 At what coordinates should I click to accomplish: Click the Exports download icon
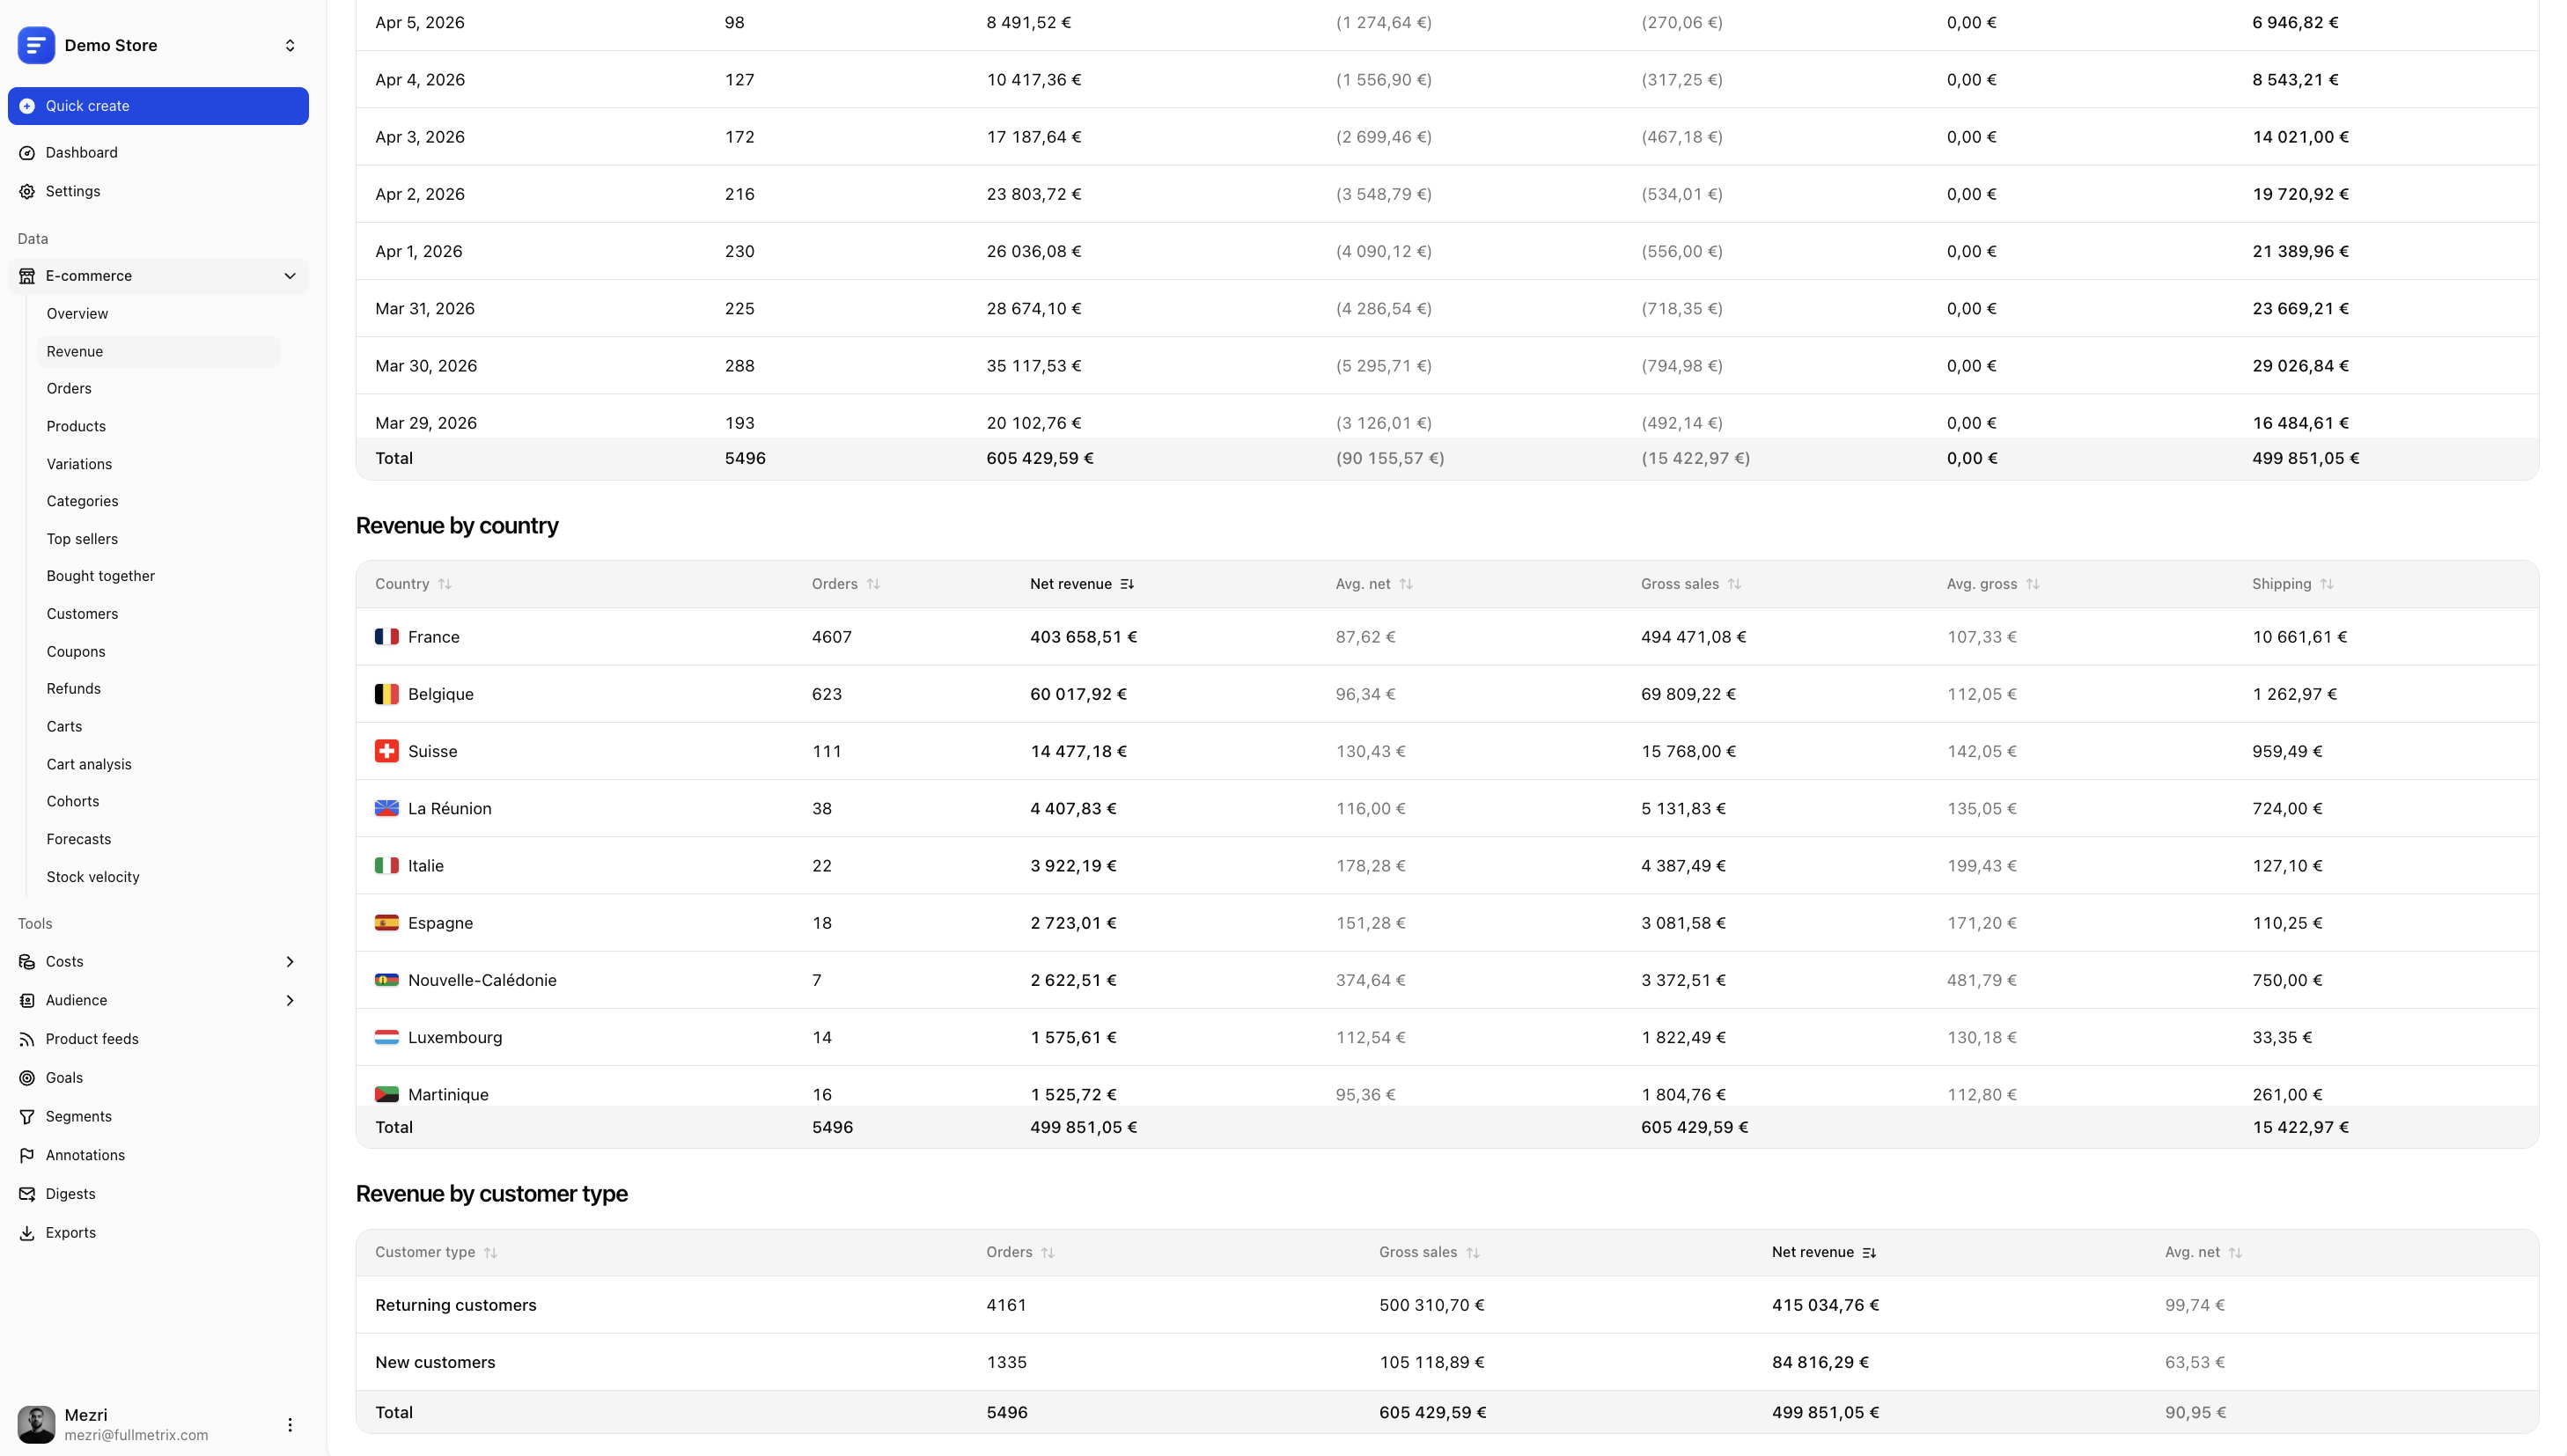pos(27,1233)
